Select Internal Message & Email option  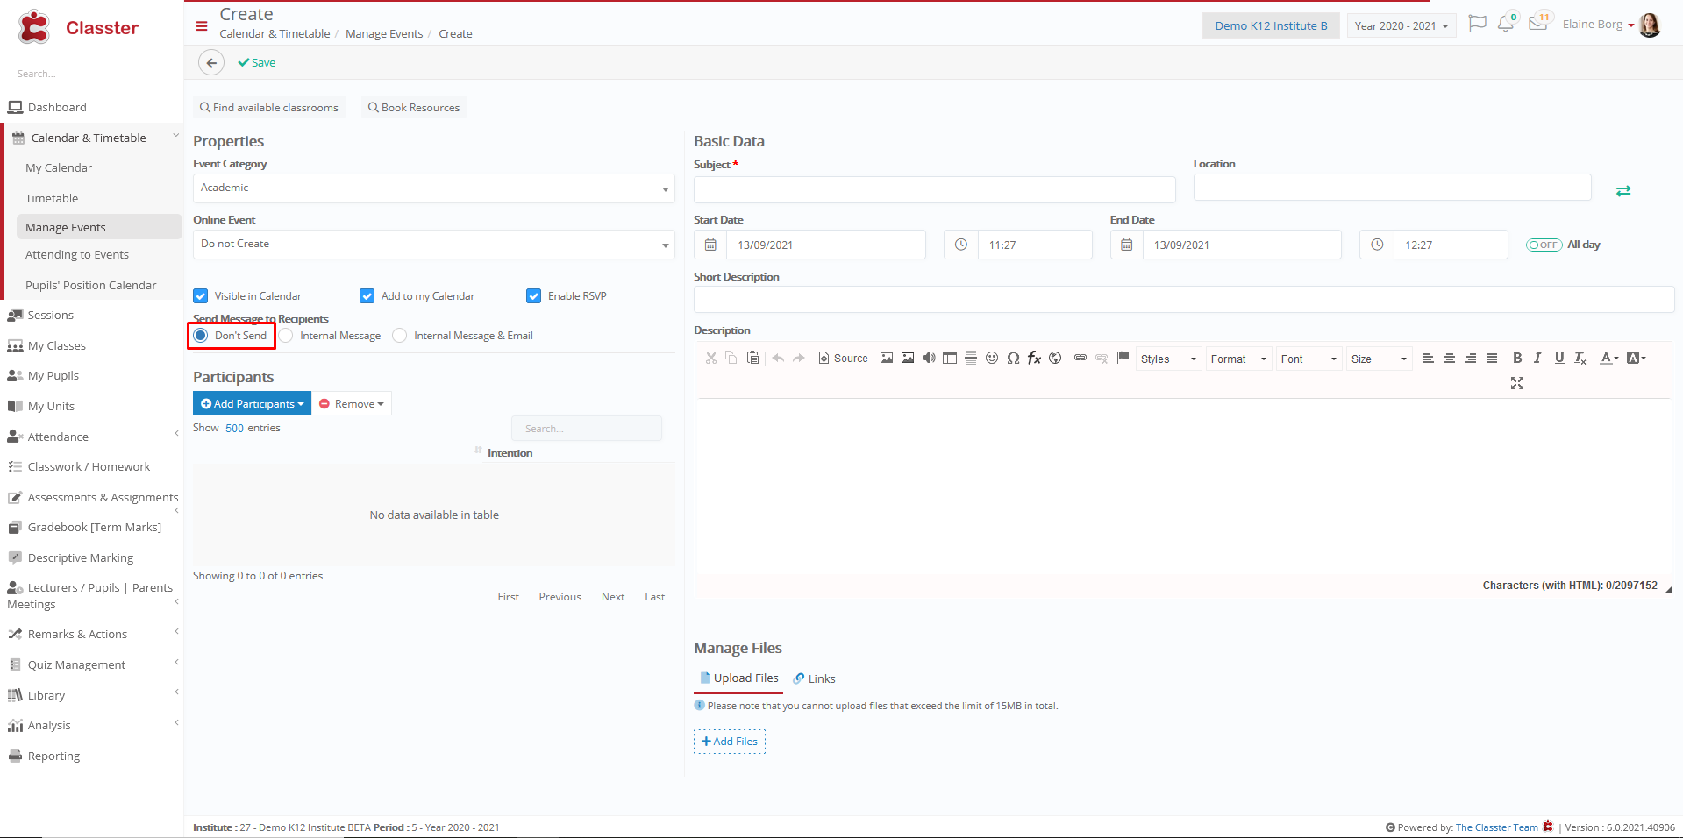pyautogui.click(x=400, y=336)
